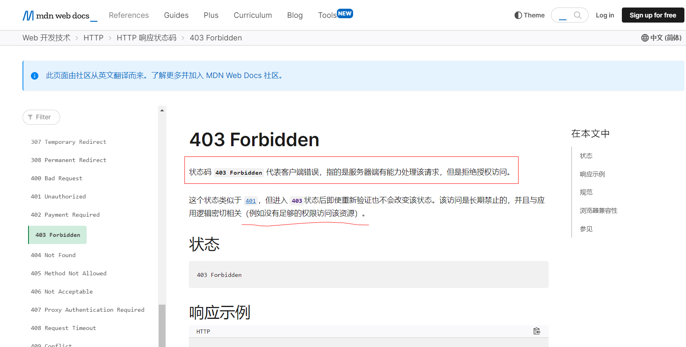Click the 403 Forbidden breadcrumb
The width and height of the screenshot is (686, 347).
point(216,38)
